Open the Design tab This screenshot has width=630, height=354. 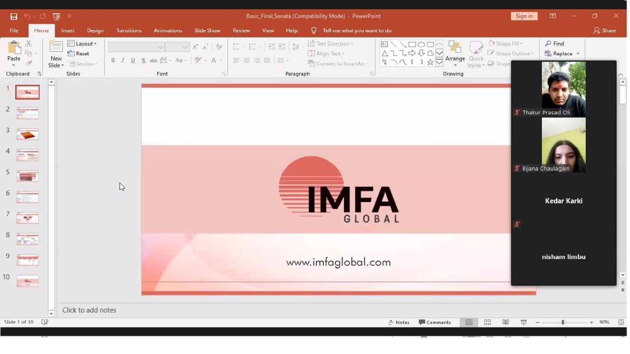coord(95,31)
